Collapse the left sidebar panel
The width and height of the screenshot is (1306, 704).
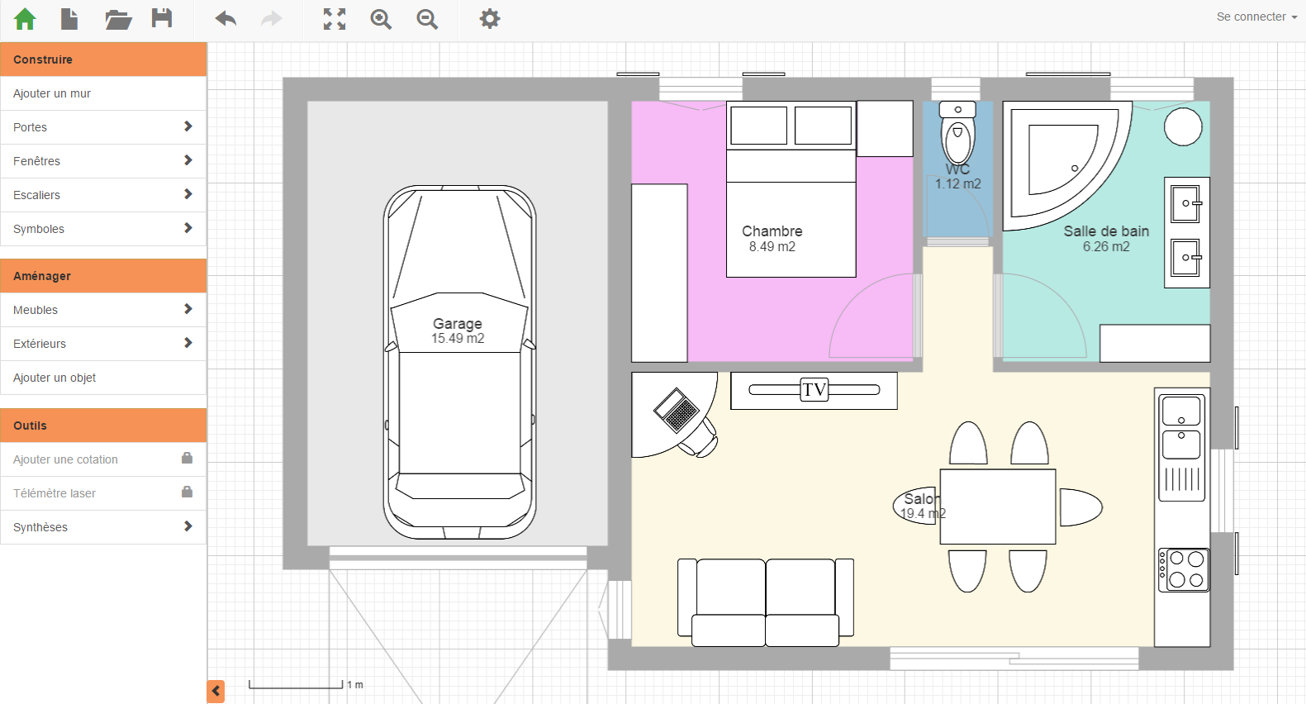pyautogui.click(x=216, y=691)
